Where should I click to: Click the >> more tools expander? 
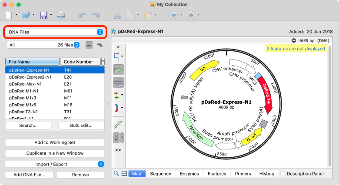118,150
